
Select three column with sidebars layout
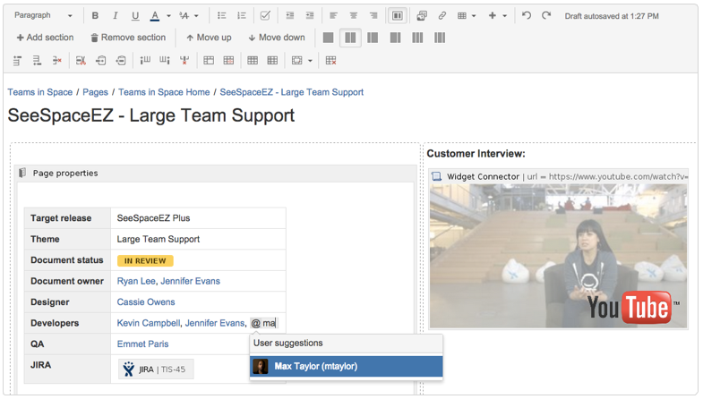[x=440, y=38]
